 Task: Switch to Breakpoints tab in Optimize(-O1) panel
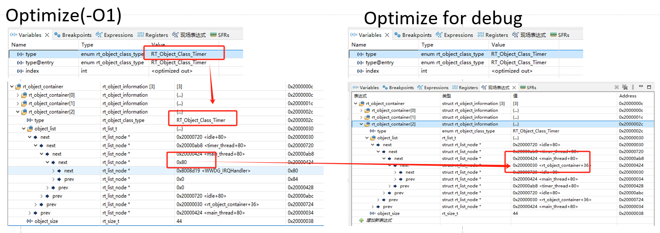[x=73, y=35]
